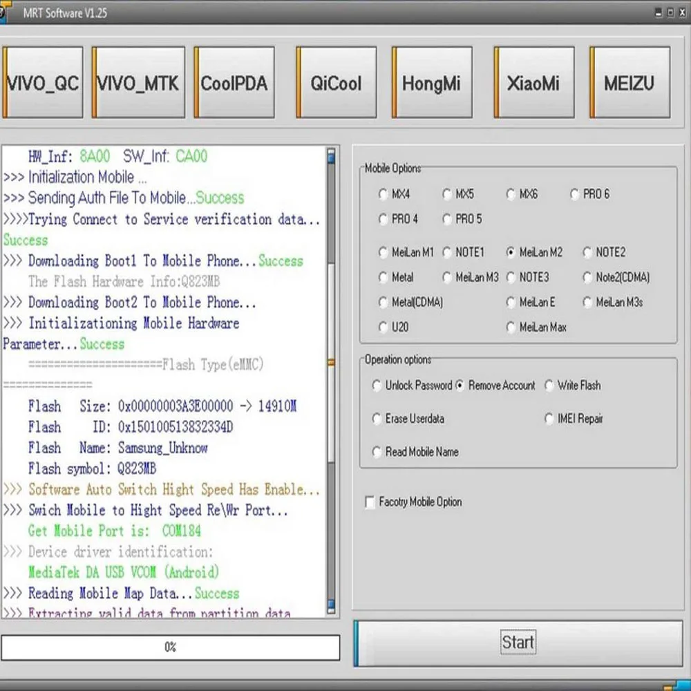This screenshot has width=691, height=691.
Task: Click 'Downloading Boot2 To Mobile Phone' line
Action: click(130, 303)
